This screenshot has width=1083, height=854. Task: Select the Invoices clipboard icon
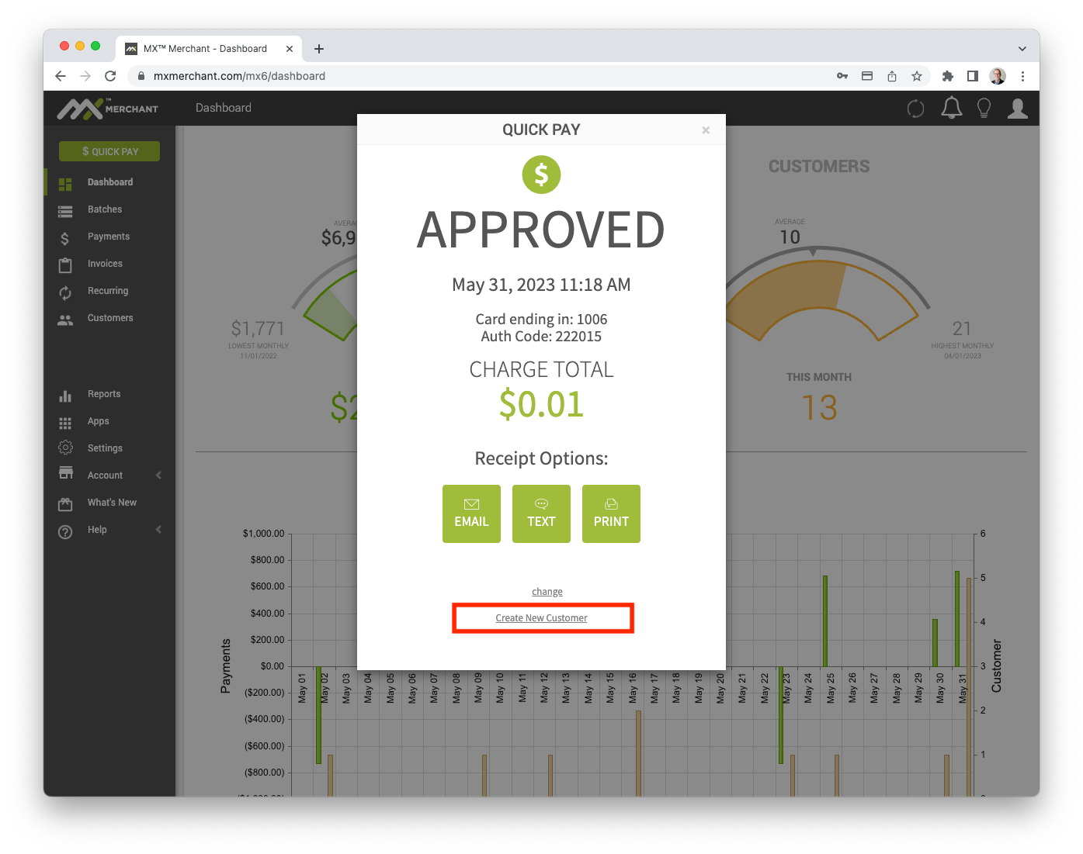65,264
